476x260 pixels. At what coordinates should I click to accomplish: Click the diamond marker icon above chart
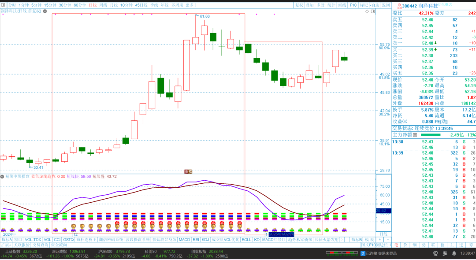(x=367, y=11)
